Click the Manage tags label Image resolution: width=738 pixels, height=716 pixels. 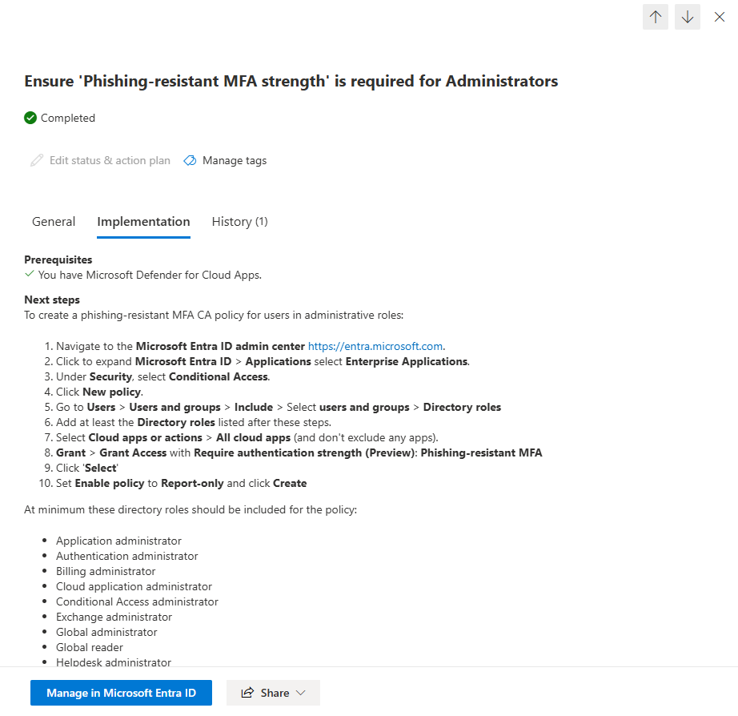pos(235,161)
